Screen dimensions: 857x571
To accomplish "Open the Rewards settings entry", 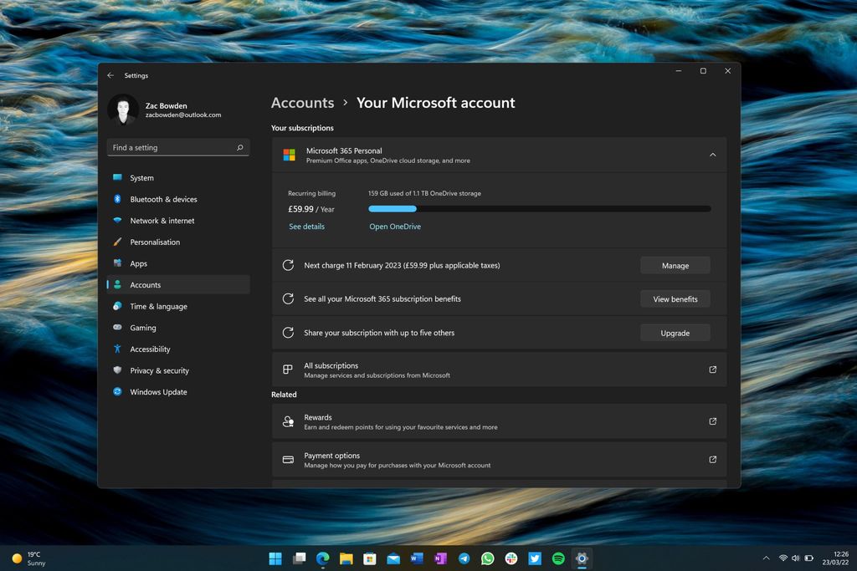I will [499, 421].
